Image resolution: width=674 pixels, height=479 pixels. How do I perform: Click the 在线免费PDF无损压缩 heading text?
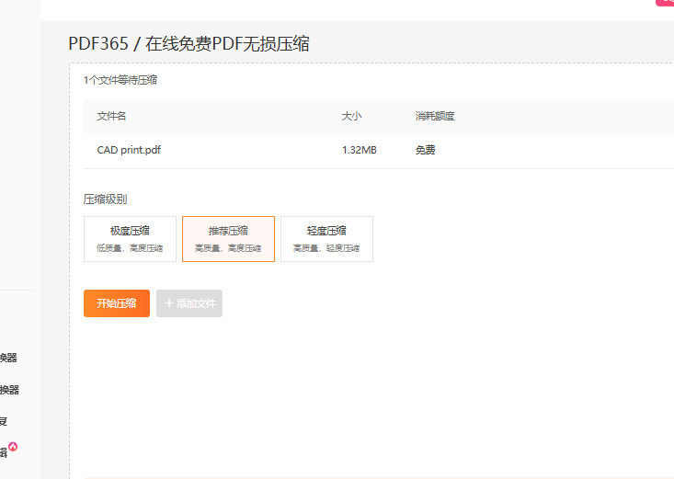pos(234,44)
